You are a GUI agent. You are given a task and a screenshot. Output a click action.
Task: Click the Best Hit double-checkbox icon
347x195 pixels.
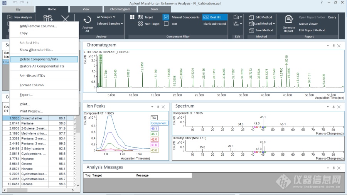[206, 17]
